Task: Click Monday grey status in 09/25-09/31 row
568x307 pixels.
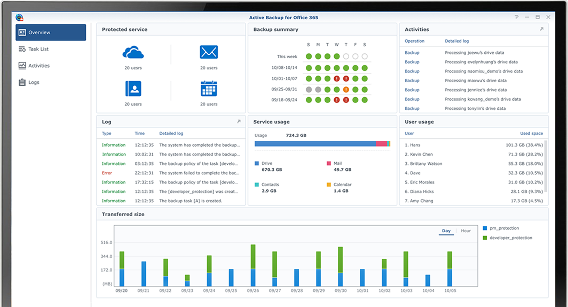Action: [318, 89]
